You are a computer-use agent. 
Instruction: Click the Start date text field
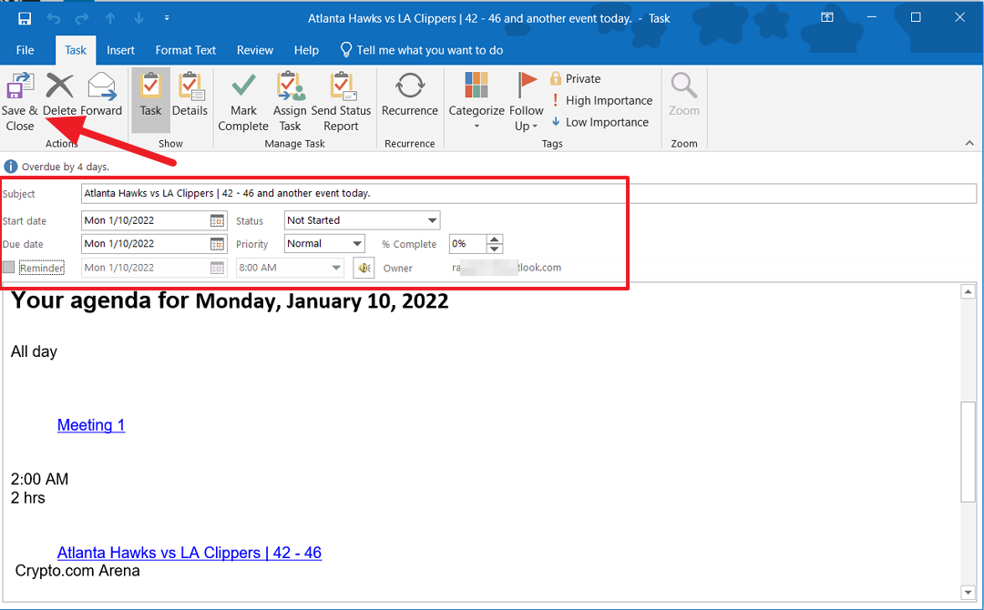[146, 220]
